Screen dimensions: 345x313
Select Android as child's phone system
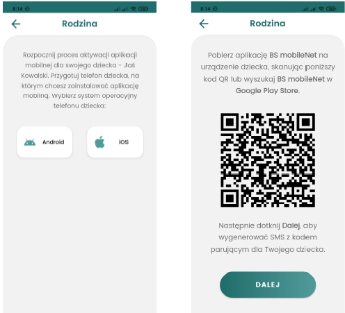point(45,142)
